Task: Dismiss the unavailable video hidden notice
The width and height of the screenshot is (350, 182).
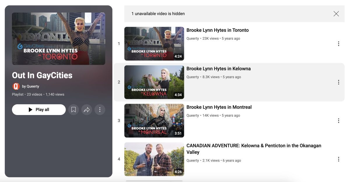Action: tap(336, 14)
